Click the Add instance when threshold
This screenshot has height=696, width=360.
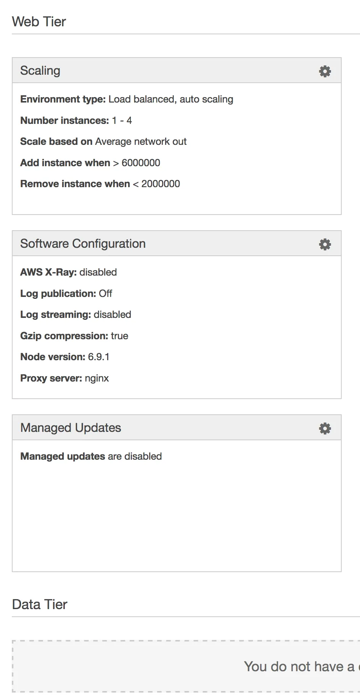(x=140, y=163)
